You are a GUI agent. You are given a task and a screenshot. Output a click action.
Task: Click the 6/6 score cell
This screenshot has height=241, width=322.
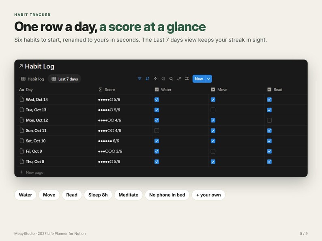124,141
